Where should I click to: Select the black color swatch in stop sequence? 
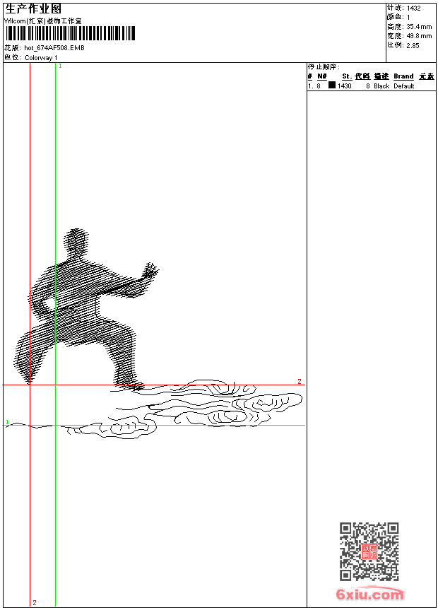(331, 86)
